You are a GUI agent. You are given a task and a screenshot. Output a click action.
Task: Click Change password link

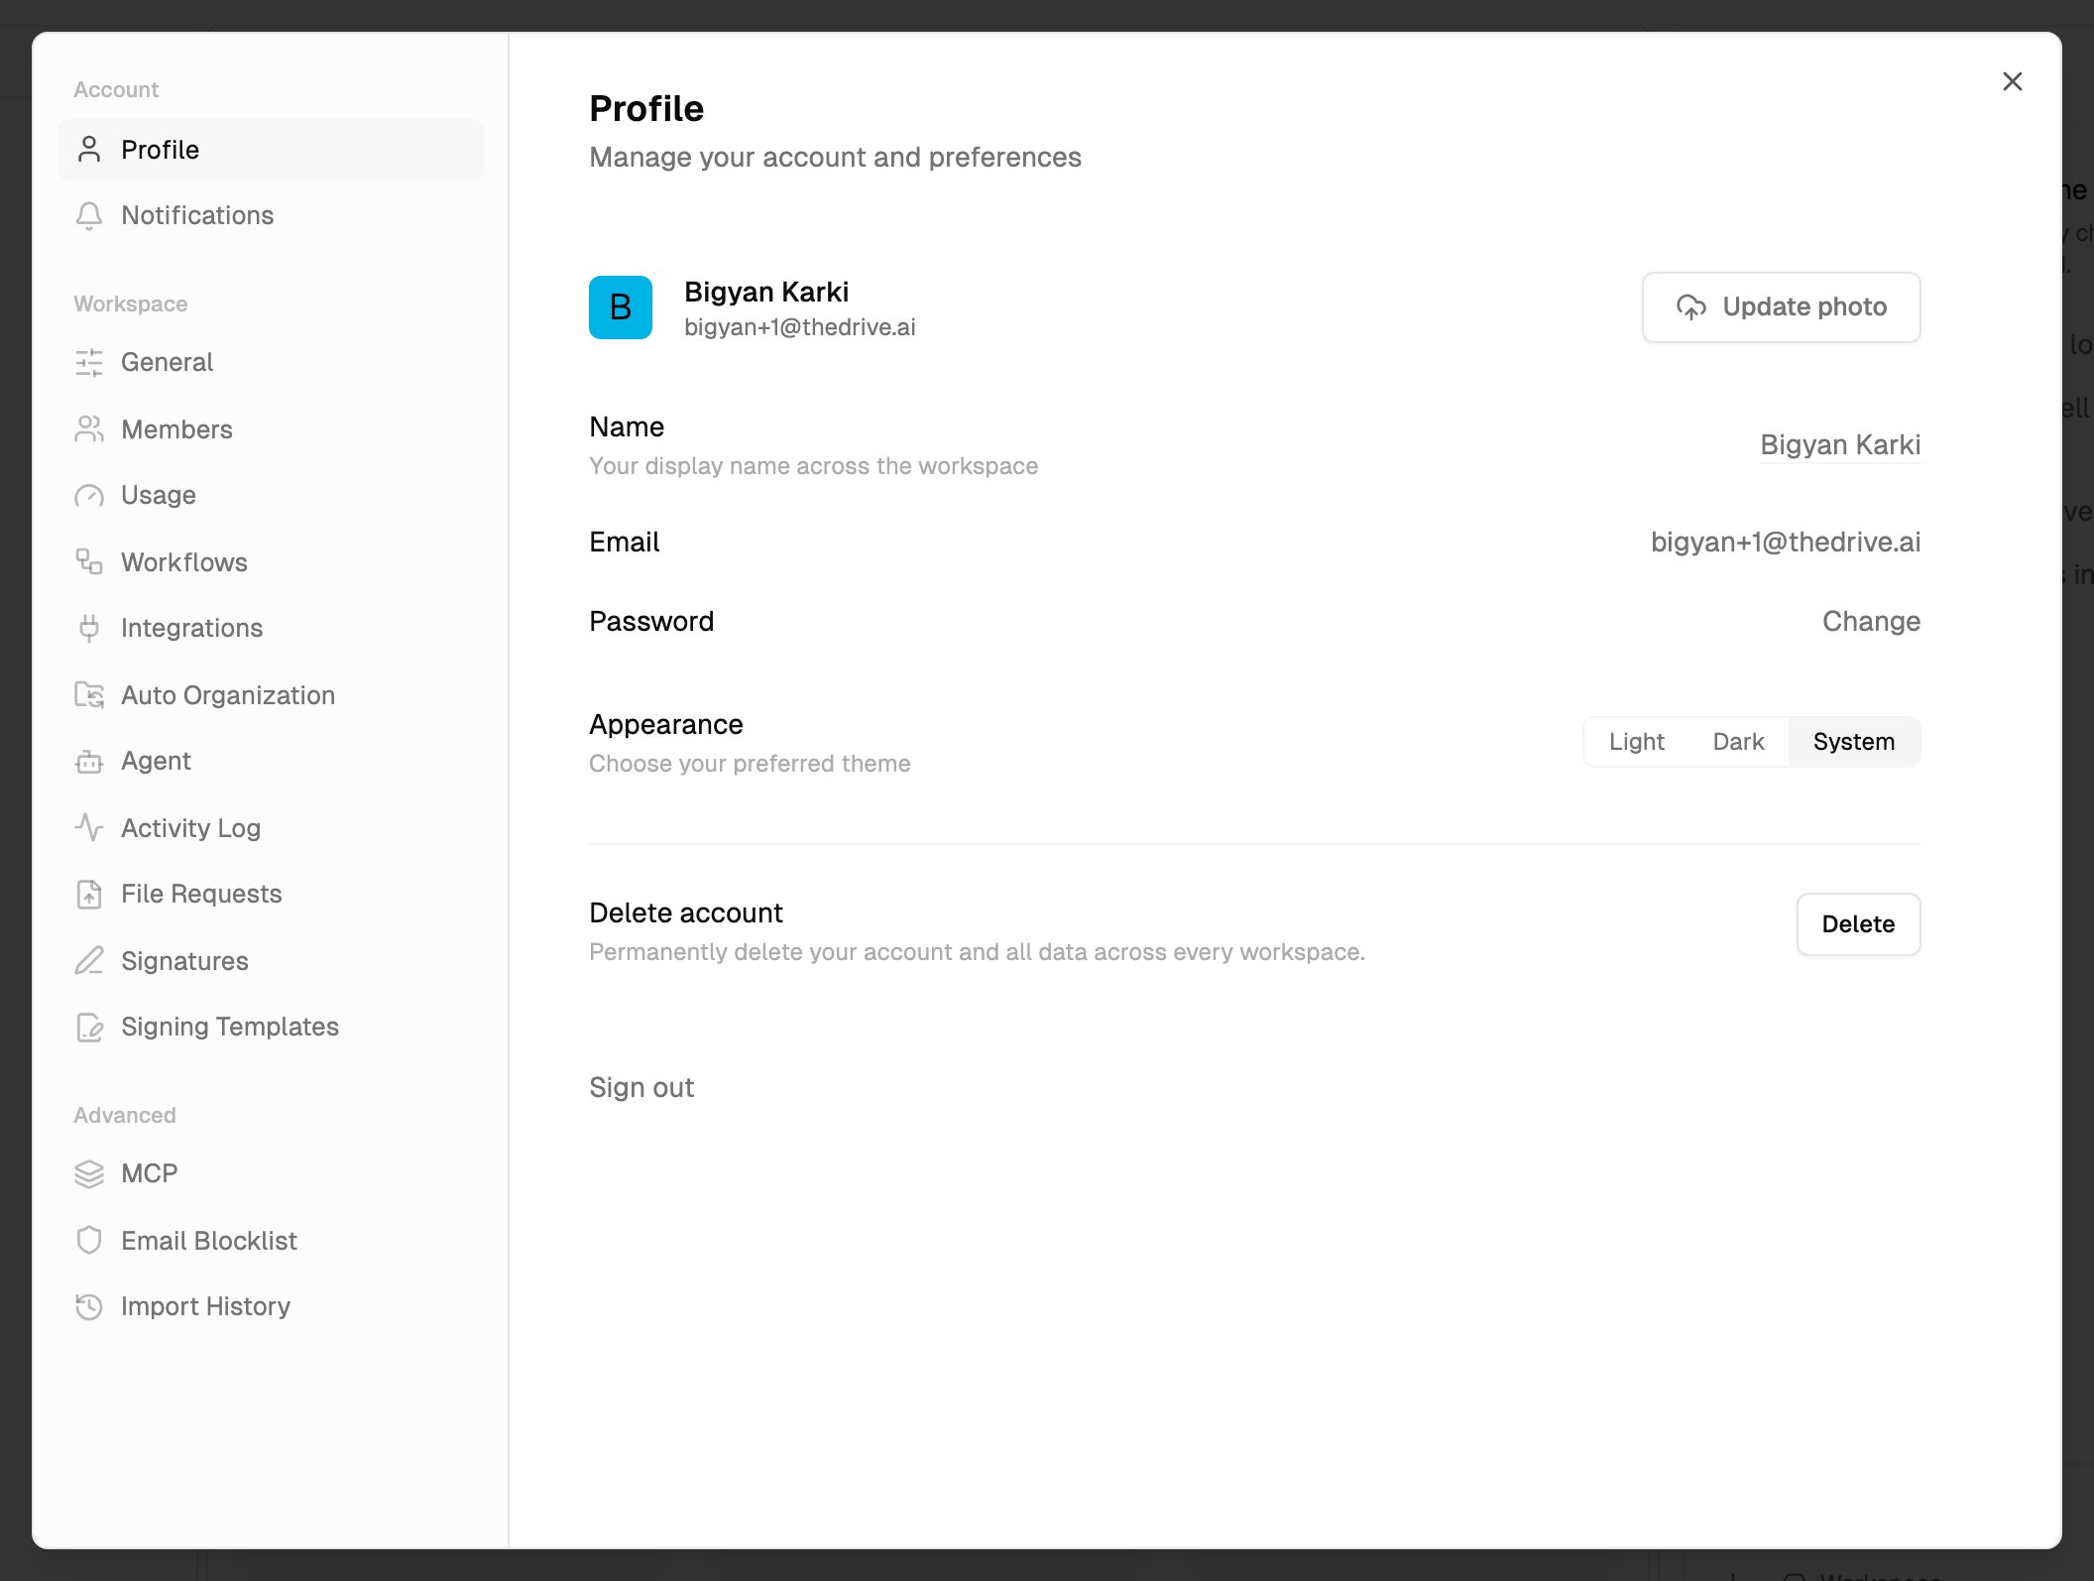[x=1871, y=621]
